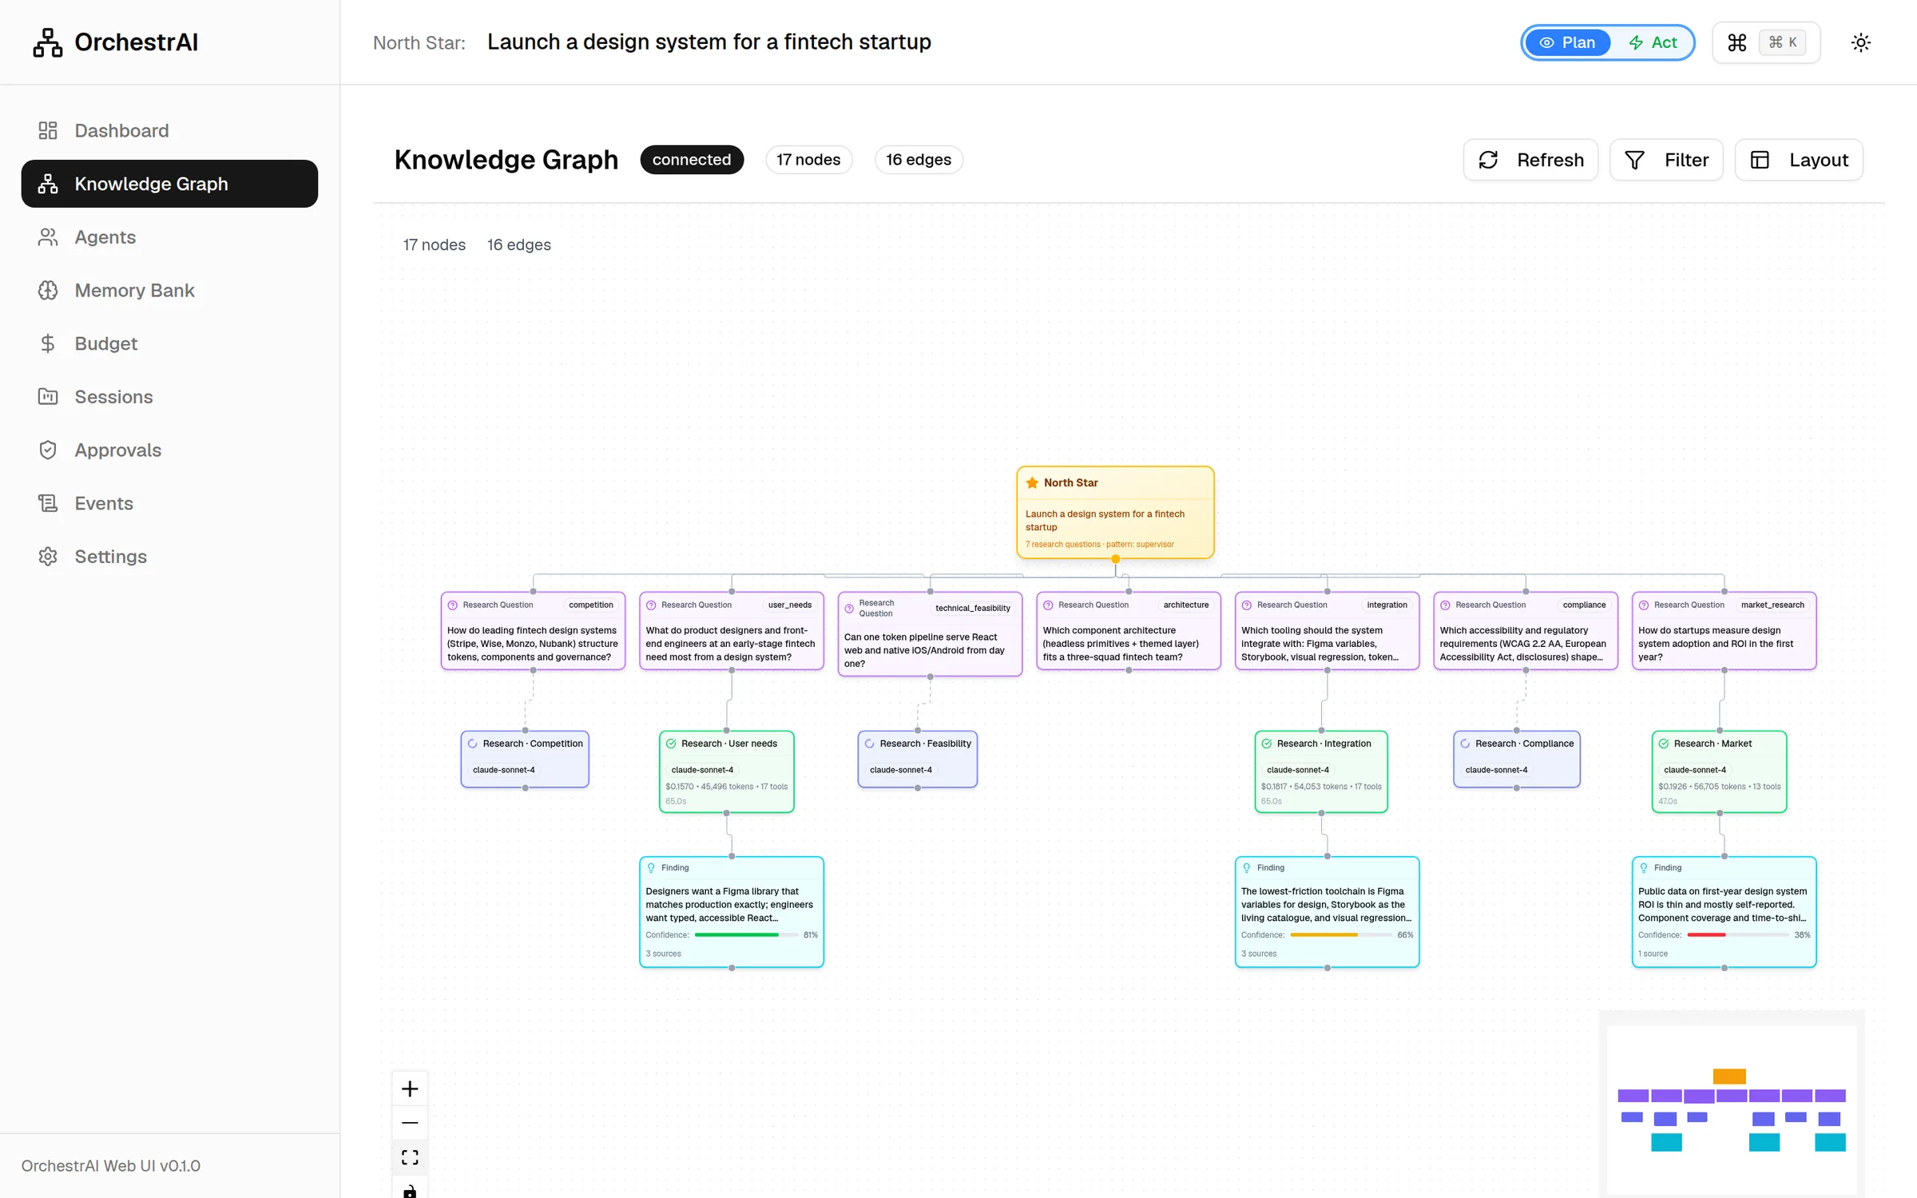This screenshot has width=1917, height=1198.
Task: Click the question icon on integration node
Action: 1247,605
